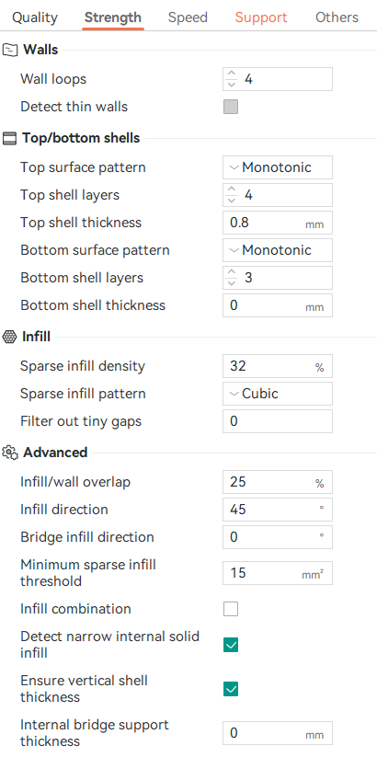Screen dimensions: 377x757
Task: Click the Infill/wall overlap input field
Action: pyautogui.click(x=278, y=482)
